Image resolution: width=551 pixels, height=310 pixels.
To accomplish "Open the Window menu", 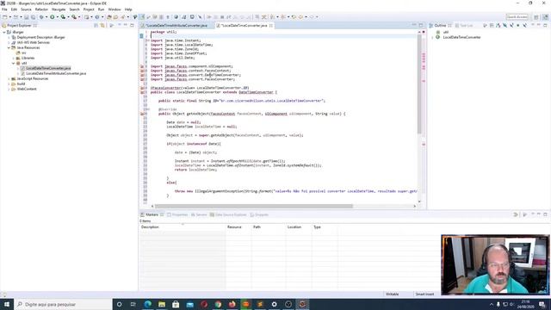I will pos(115,9).
